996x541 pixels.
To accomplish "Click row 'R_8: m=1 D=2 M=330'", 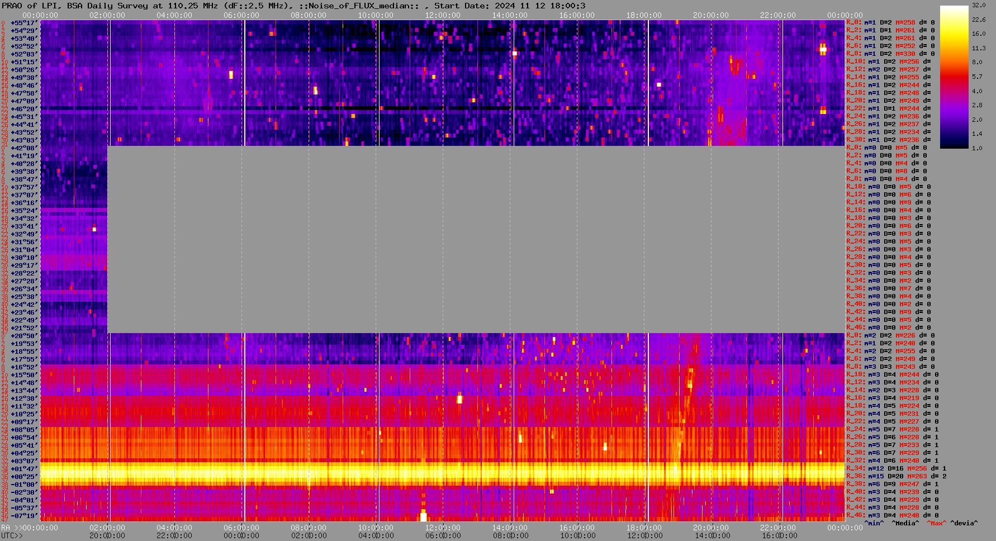I will click(890, 54).
